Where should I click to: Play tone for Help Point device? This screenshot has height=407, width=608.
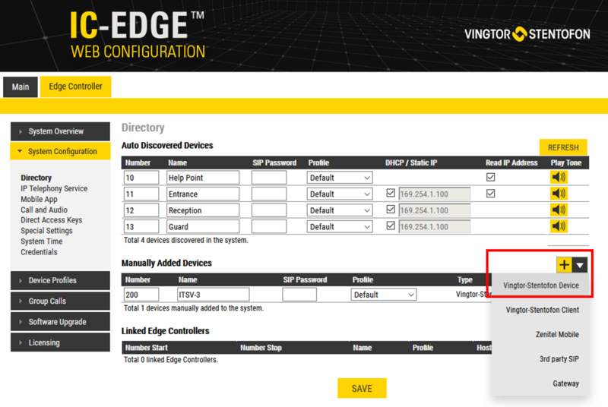[x=559, y=178]
